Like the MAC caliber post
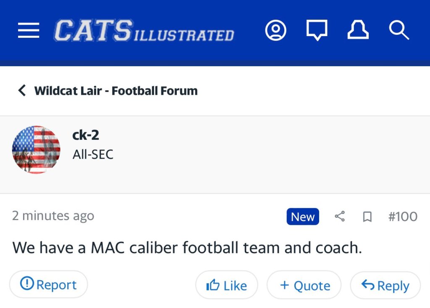430x308 pixels. pos(227,285)
